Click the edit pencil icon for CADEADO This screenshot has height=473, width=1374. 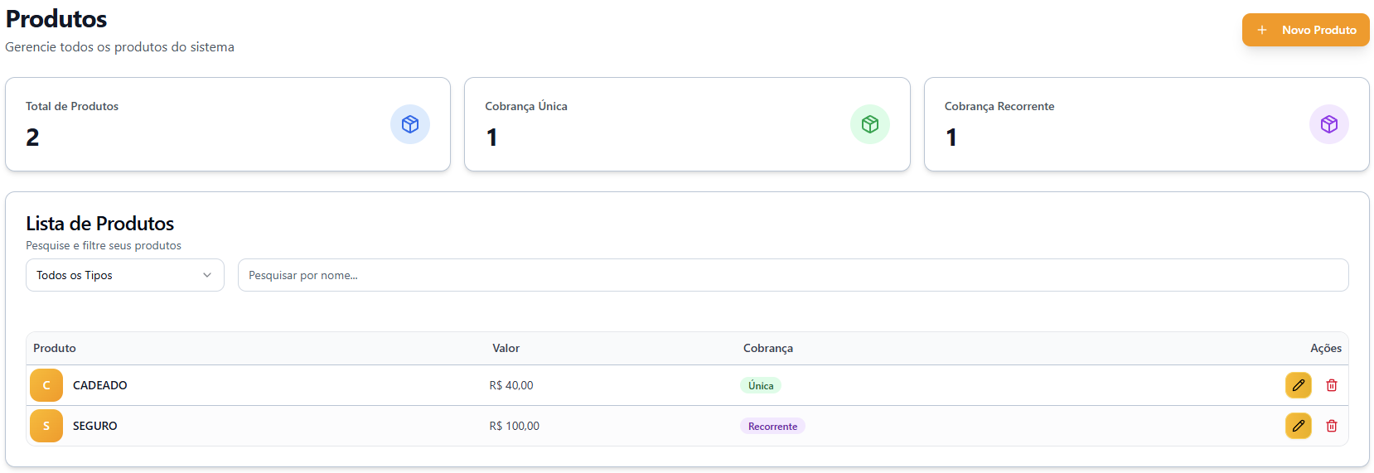tap(1298, 385)
